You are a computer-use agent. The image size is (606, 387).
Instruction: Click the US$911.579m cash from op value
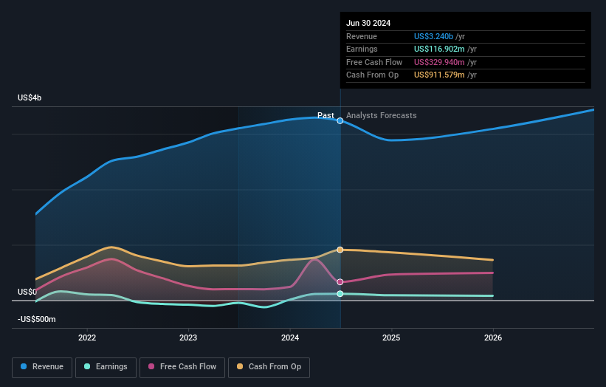tap(439, 75)
